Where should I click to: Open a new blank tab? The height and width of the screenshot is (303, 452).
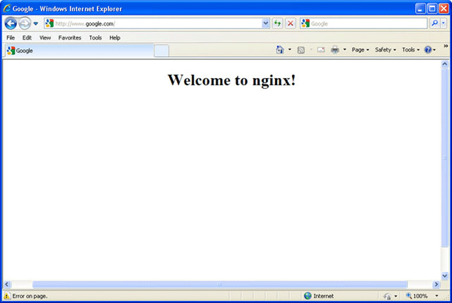pyautogui.click(x=161, y=50)
